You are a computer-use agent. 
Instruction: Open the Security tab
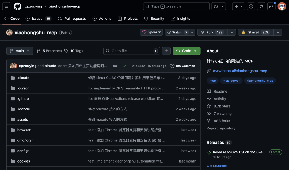(154, 19)
